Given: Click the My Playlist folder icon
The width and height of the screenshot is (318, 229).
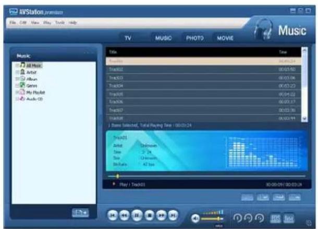Looking at the screenshot, I should [22, 92].
